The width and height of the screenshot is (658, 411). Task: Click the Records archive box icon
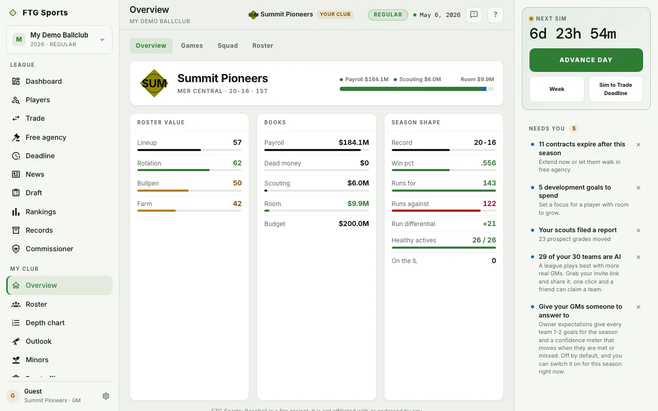(x=16, y=230)
